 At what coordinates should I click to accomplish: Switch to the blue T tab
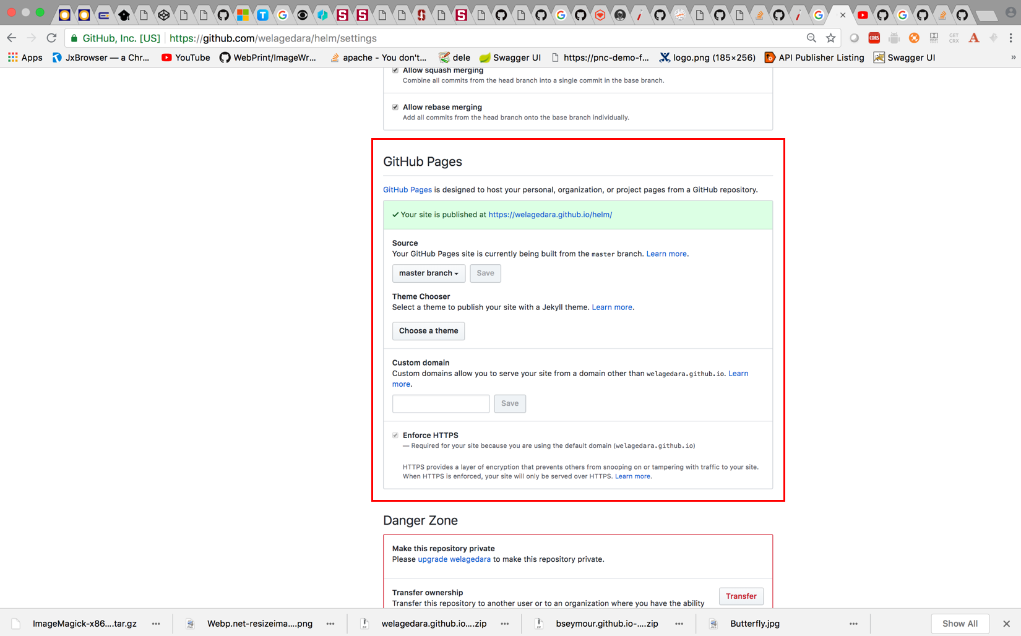click(x=262, y=15)
